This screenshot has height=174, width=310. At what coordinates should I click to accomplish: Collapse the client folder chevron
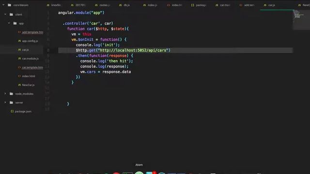point(5,14)
